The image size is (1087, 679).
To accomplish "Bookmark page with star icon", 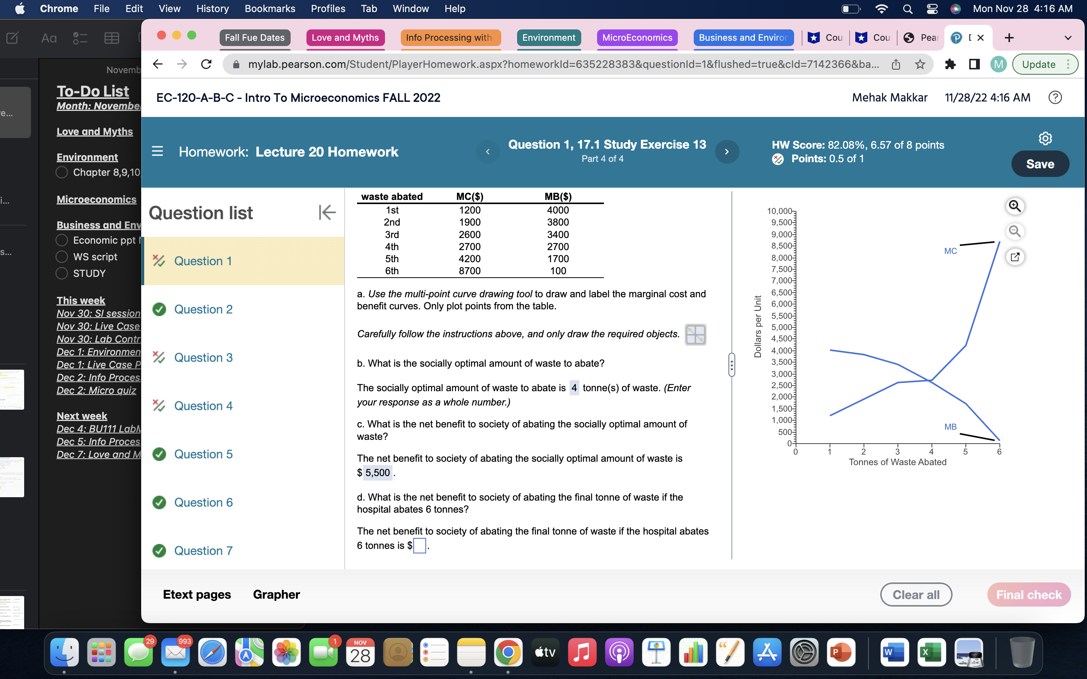I will (x=920, y=64).
